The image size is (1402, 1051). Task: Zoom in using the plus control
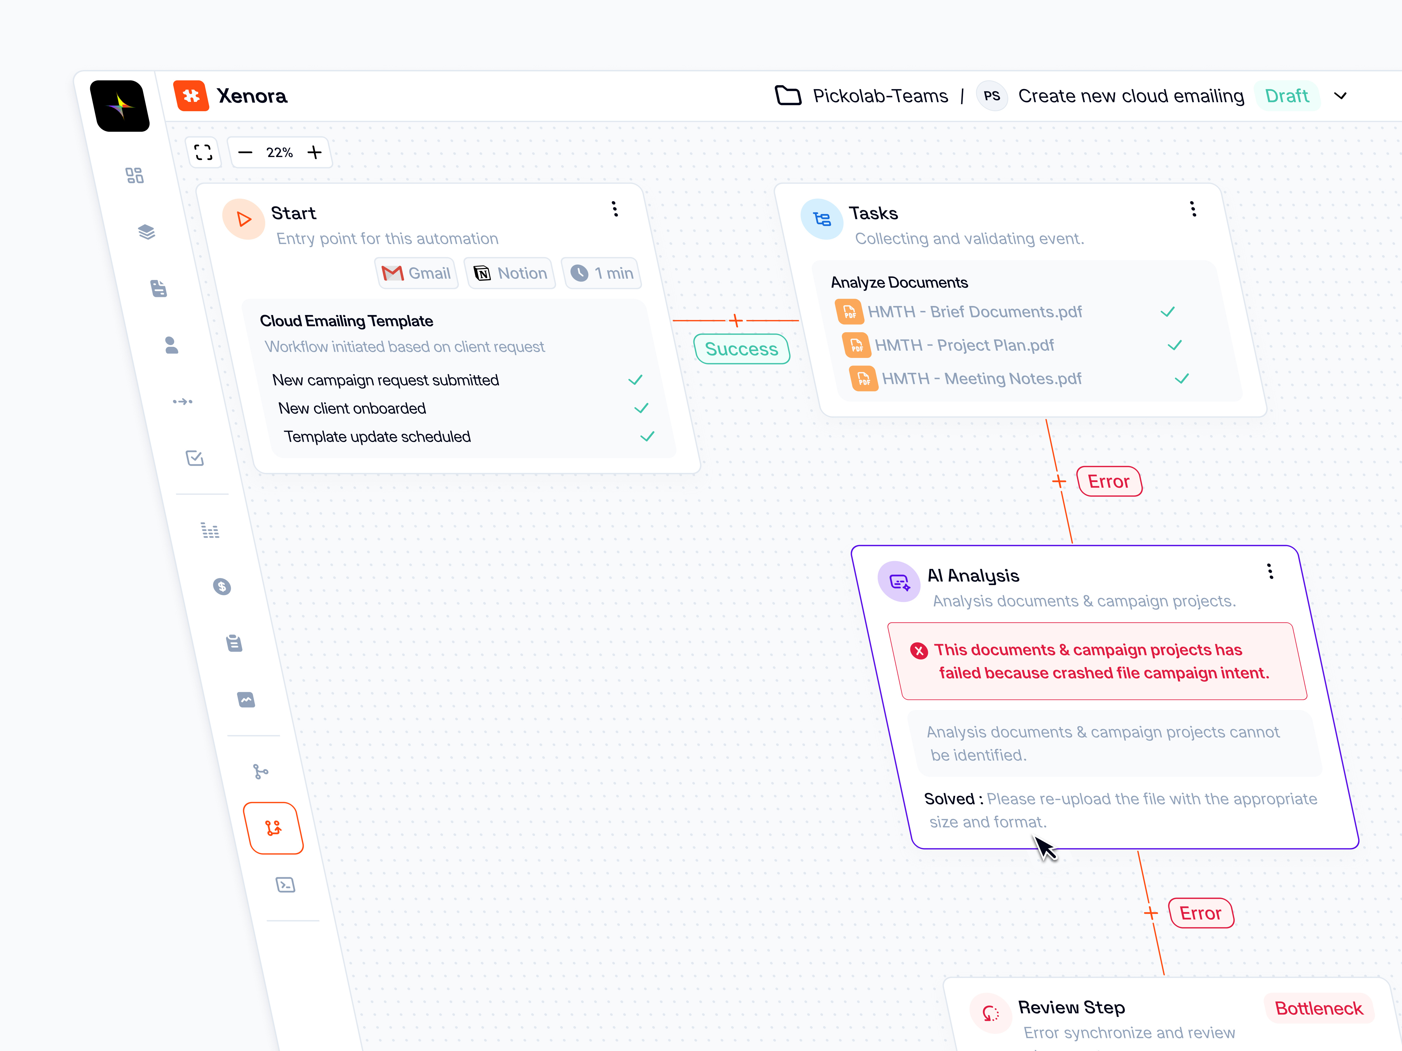[x=315, y=152]
